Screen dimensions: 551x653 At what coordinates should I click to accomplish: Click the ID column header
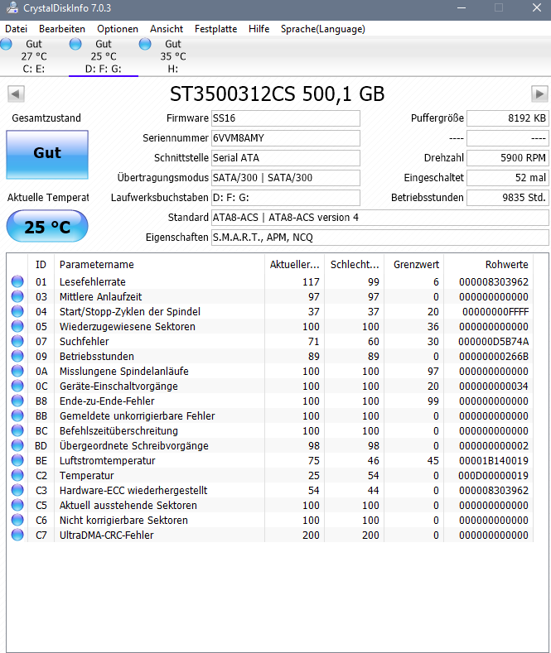tap(41, 265)
